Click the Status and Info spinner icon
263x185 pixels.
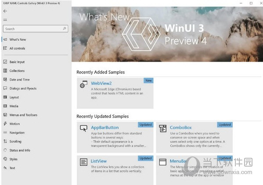5,150
